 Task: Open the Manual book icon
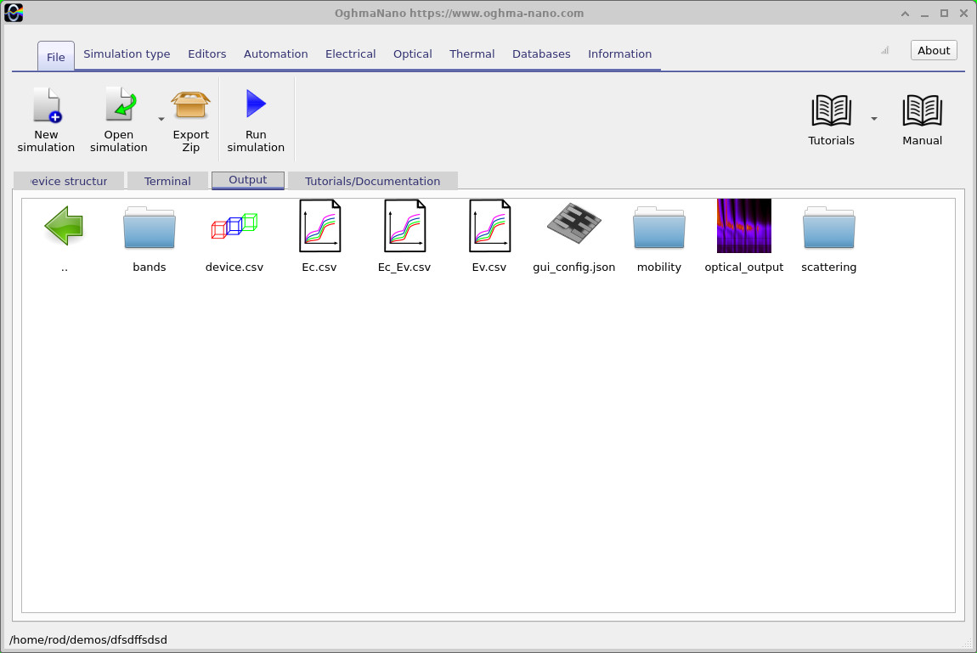(x=922, y=110)
